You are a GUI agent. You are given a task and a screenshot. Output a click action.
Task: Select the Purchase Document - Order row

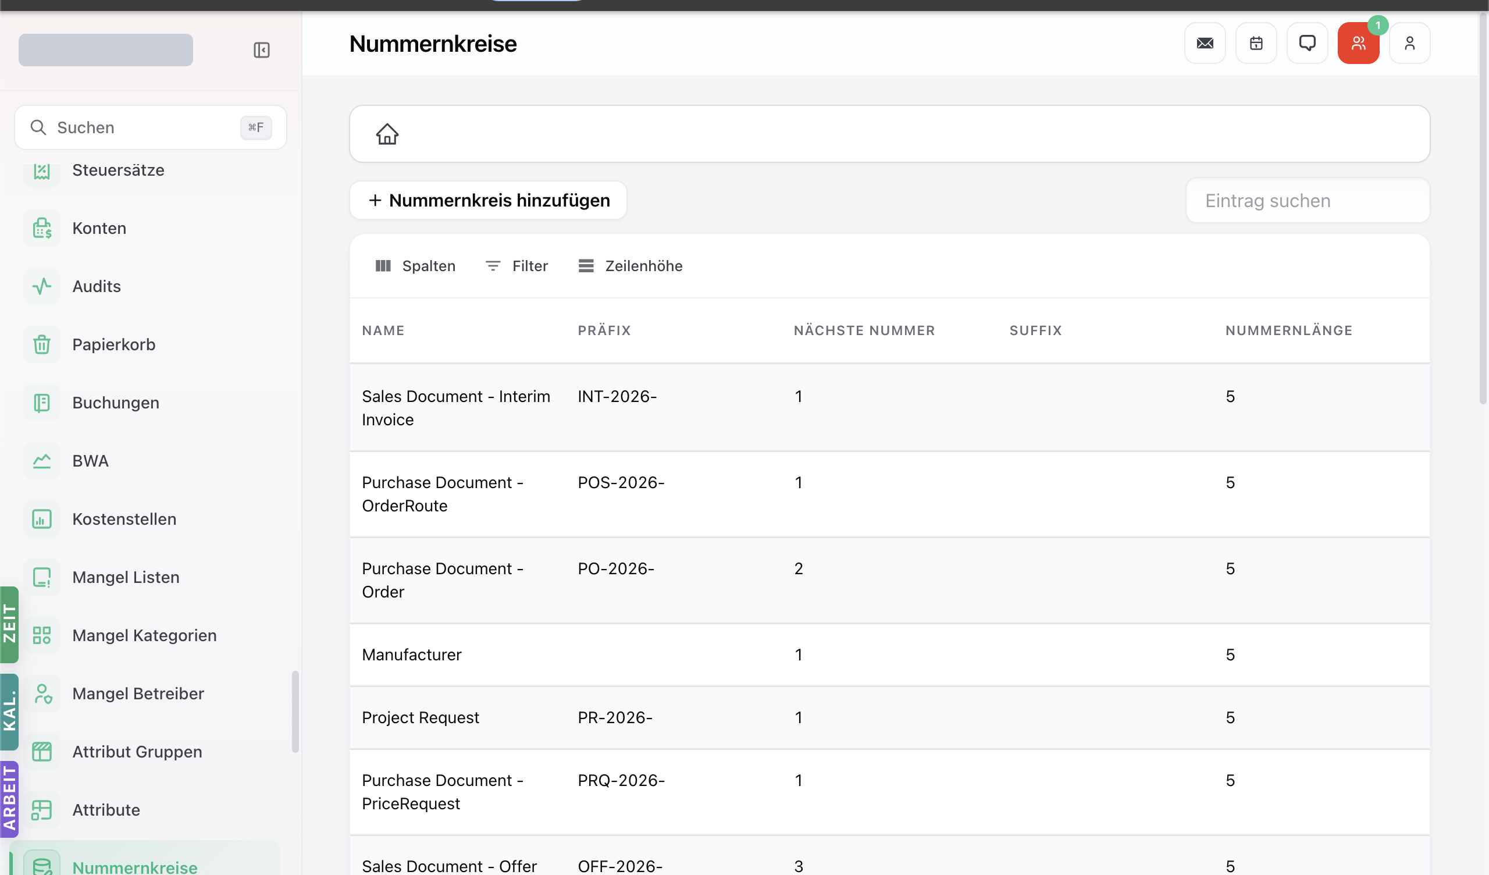click(x=889, y=581)
